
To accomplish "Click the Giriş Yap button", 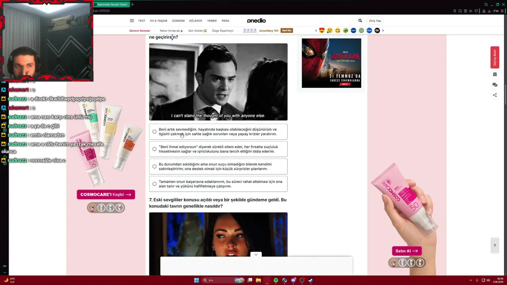I will (375, 21).
